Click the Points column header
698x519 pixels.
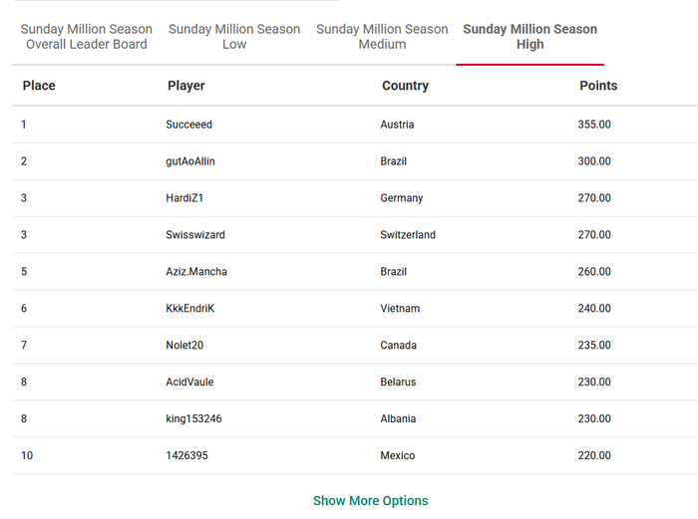(x=598, y=86)
